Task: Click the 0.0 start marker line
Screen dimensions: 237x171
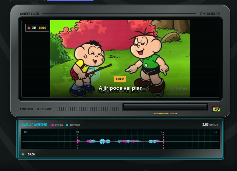Action: click(x=77, y=141)
